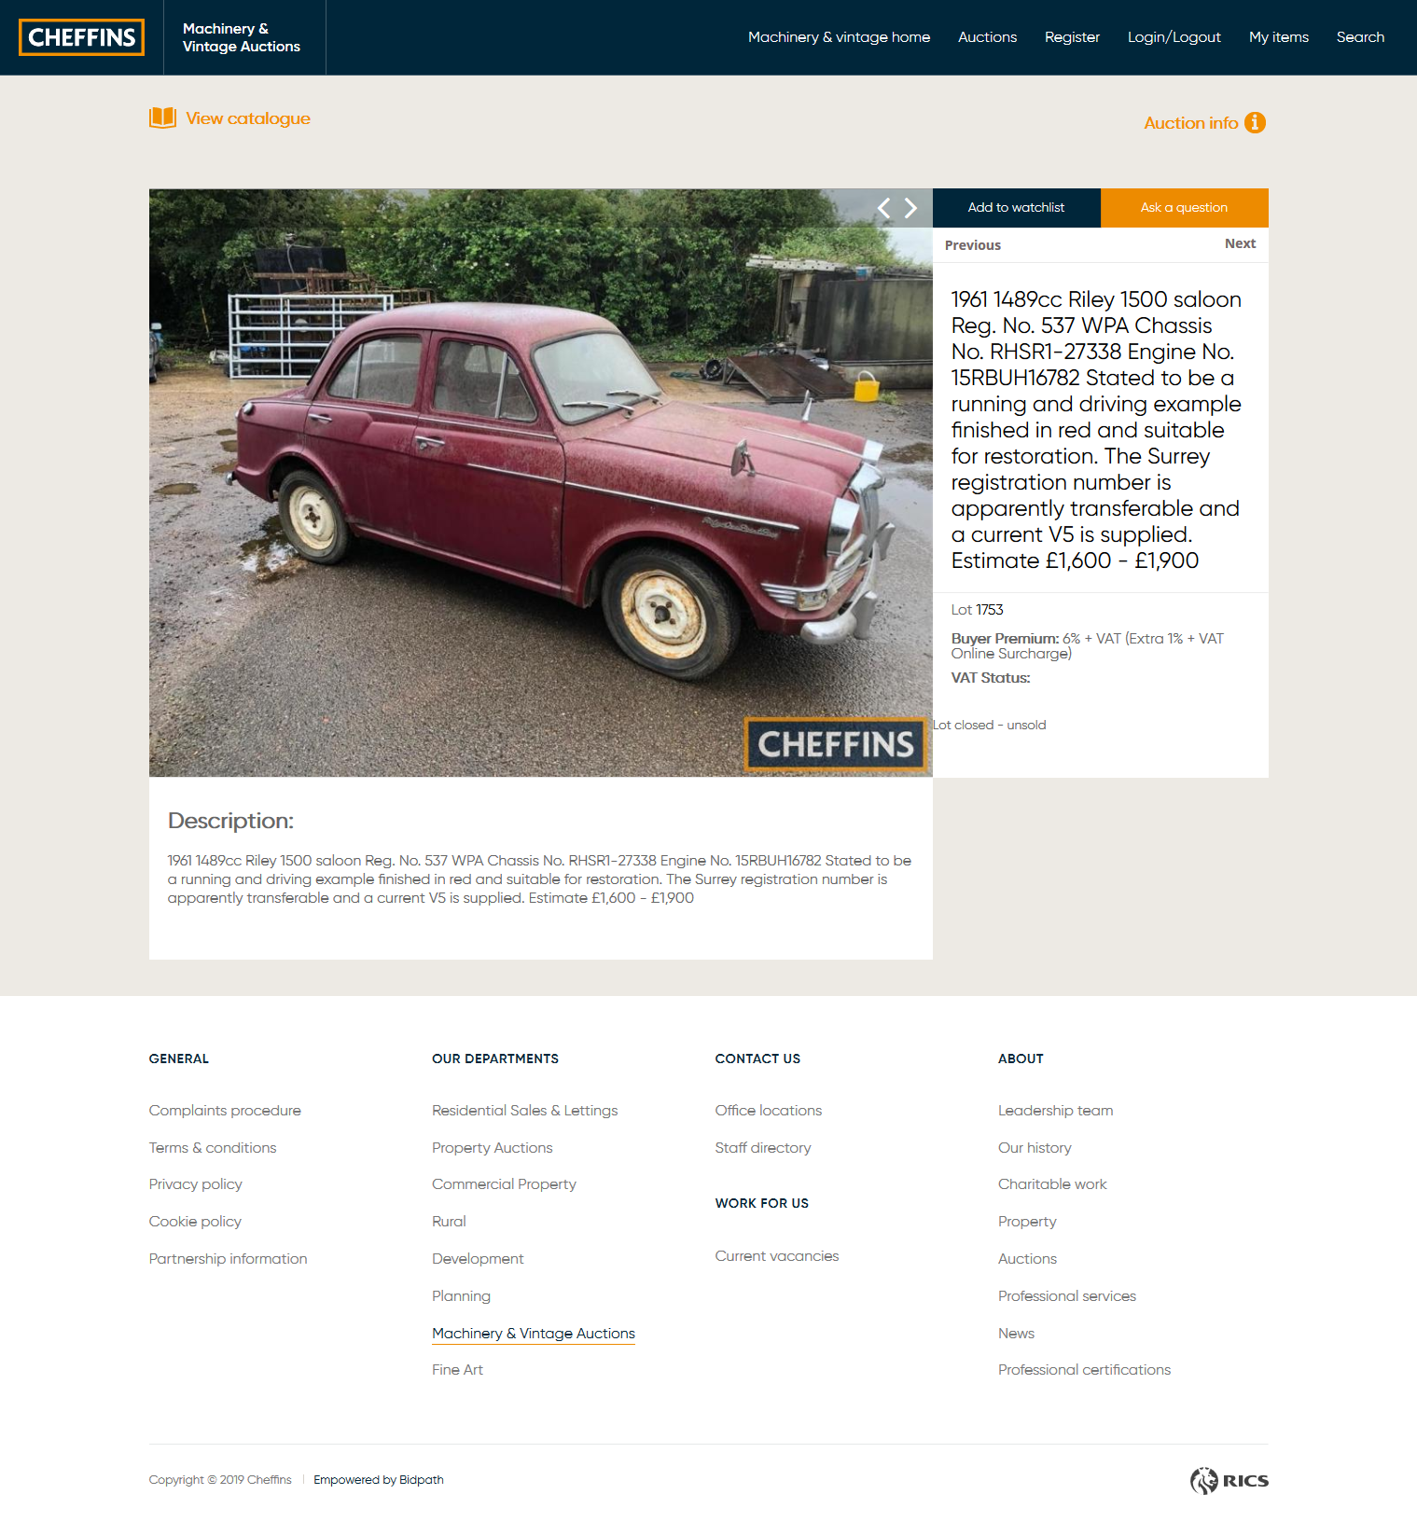Add this lot to watchlist
This screenshot has height=1522, width=1417.
click(x=1016, y=207)
